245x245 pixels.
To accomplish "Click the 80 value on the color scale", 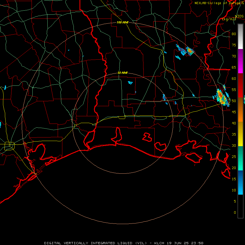I will click(234, 34).
